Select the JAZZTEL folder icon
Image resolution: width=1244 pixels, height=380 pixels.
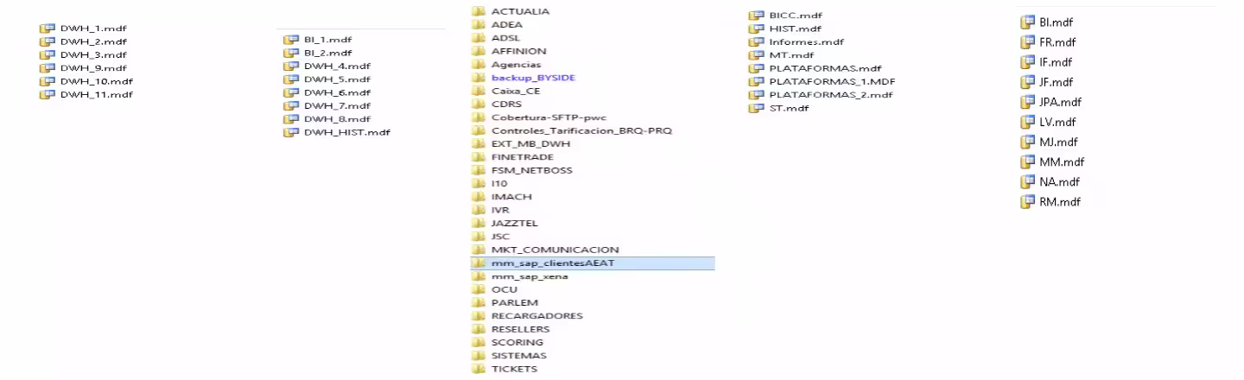[479, 223]
